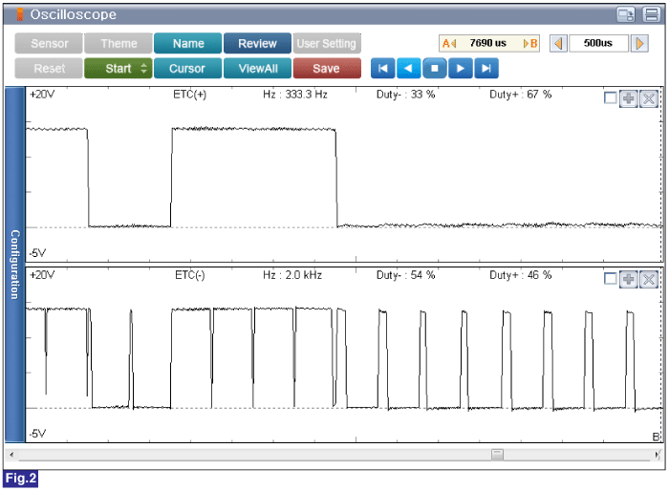Click the 2.0 kHz frequency readout
This screenshot has height=491, width=669.
pos(292,275)
